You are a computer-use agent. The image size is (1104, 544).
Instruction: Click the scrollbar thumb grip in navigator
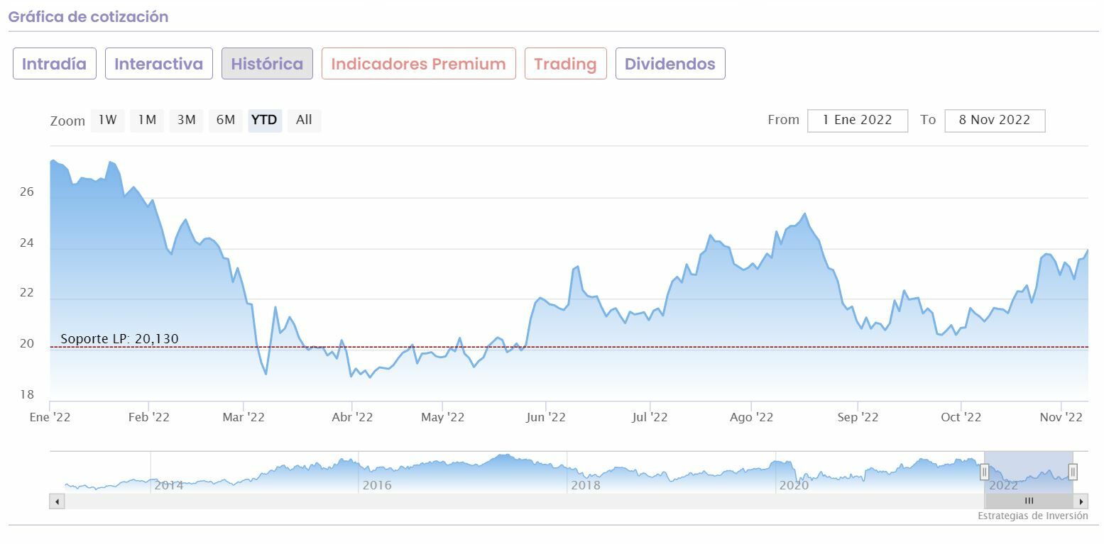click(x=1029, y=501)
